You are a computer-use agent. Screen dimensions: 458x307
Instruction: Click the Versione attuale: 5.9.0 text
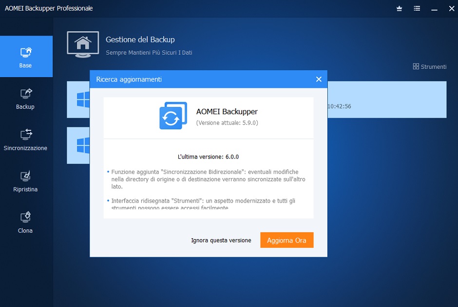coord(227,123)
